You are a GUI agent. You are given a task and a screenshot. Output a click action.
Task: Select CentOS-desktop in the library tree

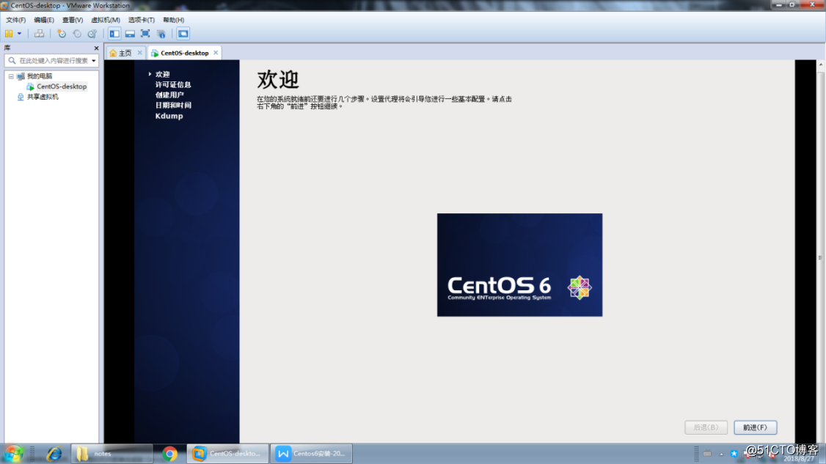point(62,86)
